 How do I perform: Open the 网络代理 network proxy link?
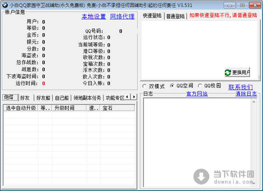pos(122,17)
